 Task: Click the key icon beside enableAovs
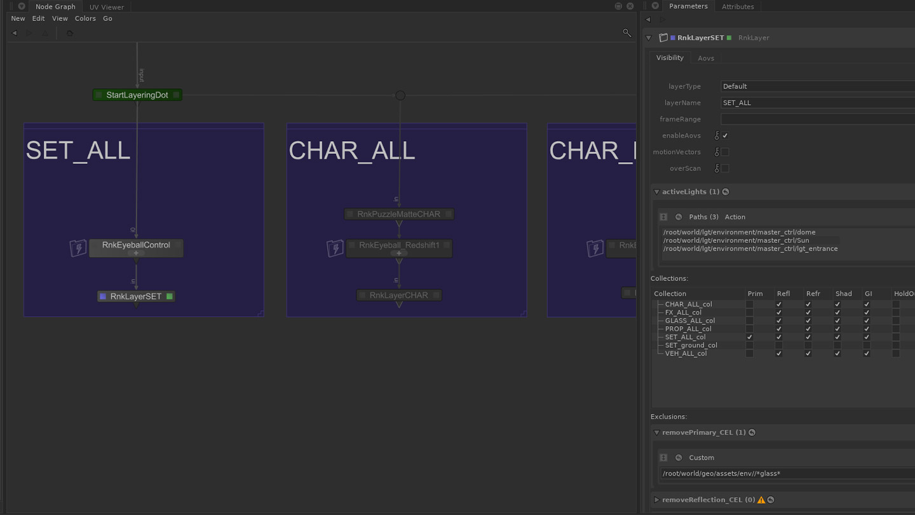click(717, 135)
